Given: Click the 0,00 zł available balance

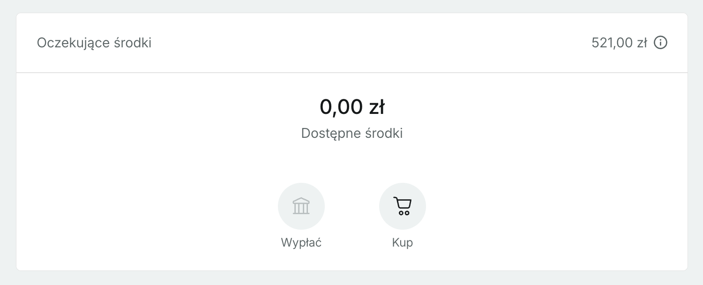Looking at the screenshot, I should 352,107.
